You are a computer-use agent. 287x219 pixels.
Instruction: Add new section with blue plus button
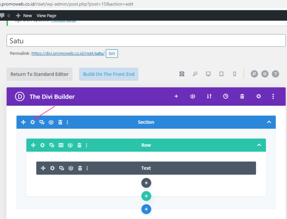[x=146, y=209]
